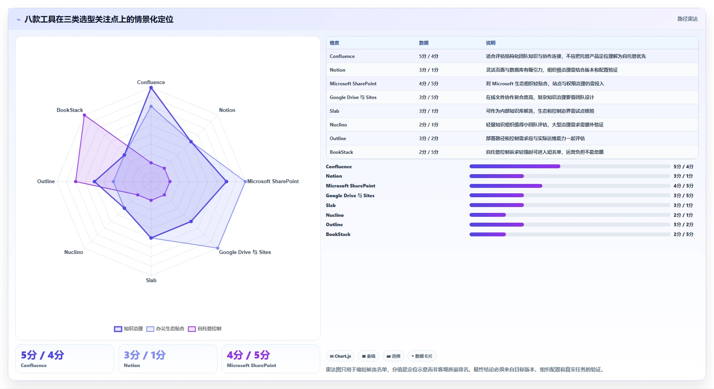Image resolution: width=714 pixels, height=389 pixels.
Task: Click the Confluence peak data point on radar
Action: 151,88
